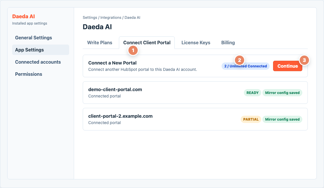Screen dimensions: 324x188
Task: Select App Settings in sidebar
Action: [41, 50]
